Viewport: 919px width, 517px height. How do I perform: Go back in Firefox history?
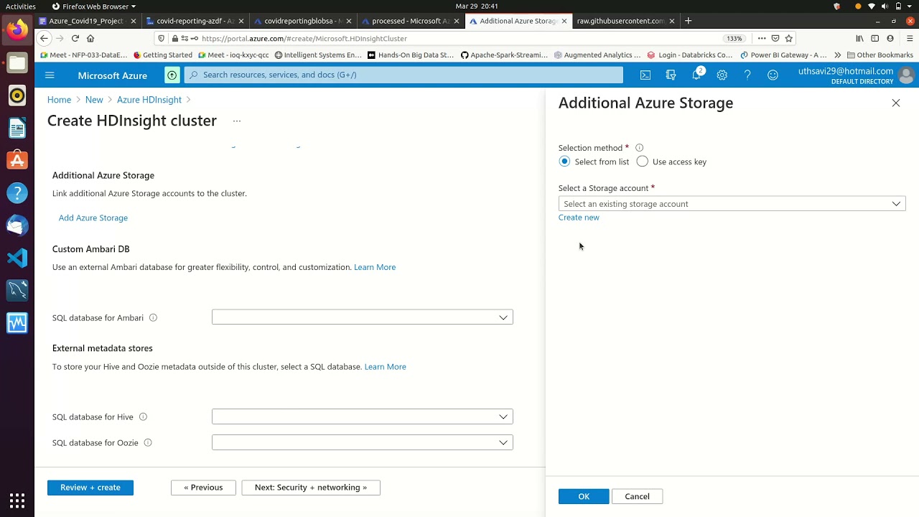click(45, 38)
